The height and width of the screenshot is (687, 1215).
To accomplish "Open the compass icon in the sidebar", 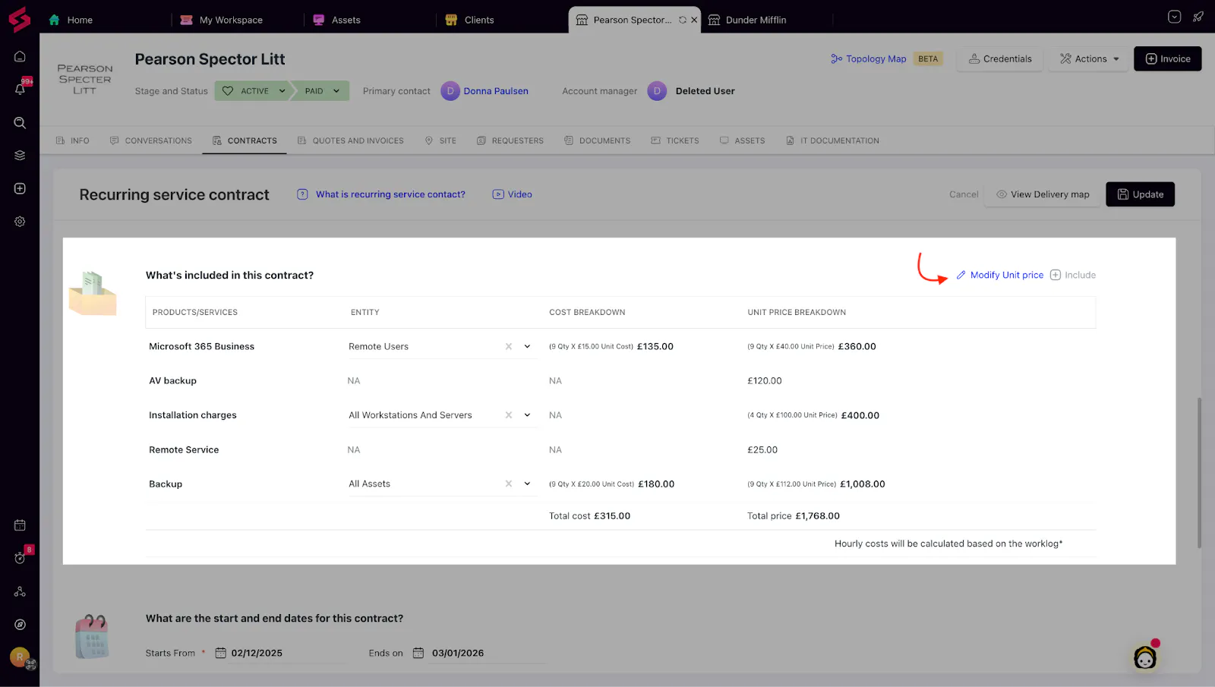I will pyautogui.click(x=20, y=625).
